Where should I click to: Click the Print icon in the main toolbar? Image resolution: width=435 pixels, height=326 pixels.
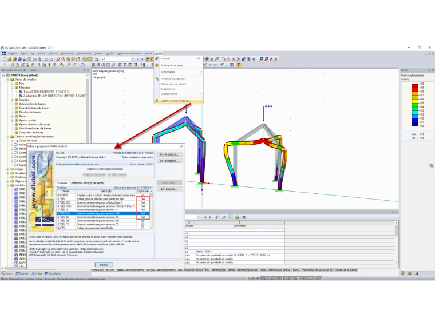(34, 59)
